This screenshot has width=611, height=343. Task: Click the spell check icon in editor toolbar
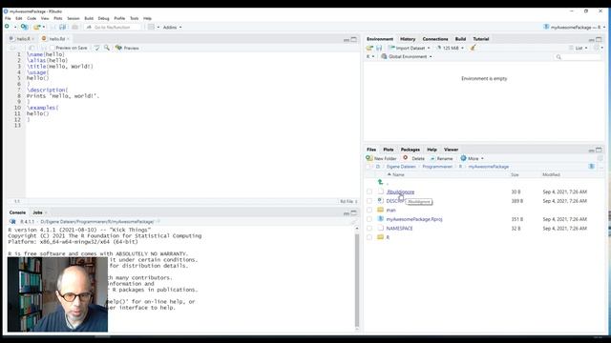[96, 48]
